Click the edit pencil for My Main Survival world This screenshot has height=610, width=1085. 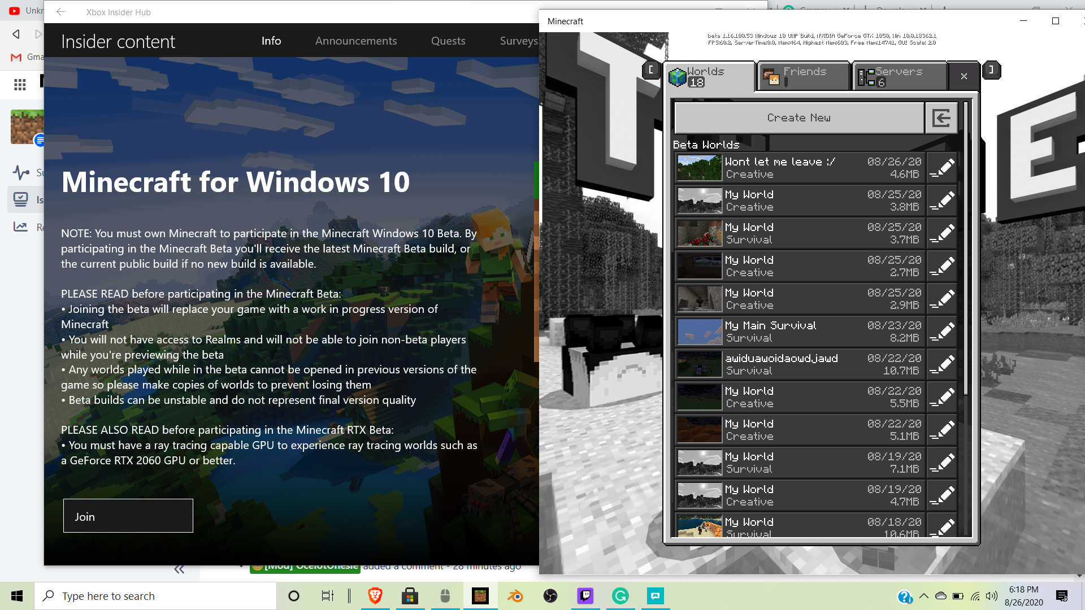click(942, 332)
